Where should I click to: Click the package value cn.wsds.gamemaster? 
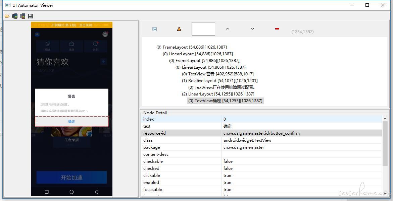coord(244,147)
